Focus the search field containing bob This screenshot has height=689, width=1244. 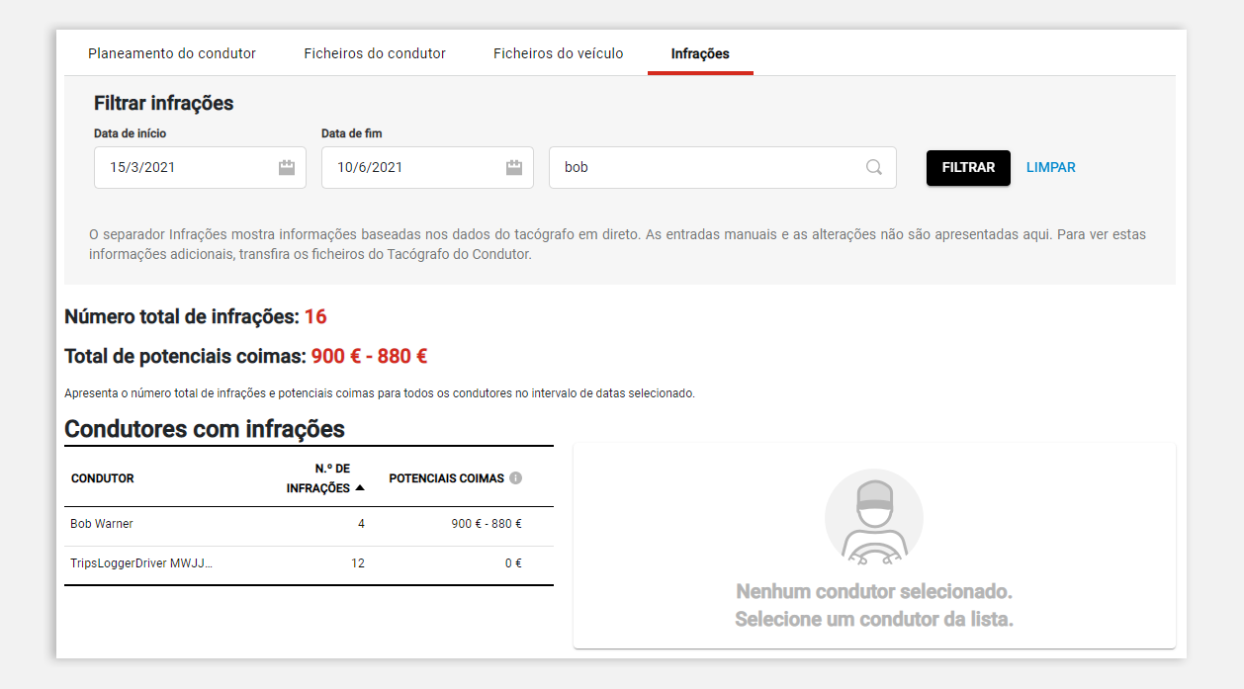click(723, 167)
